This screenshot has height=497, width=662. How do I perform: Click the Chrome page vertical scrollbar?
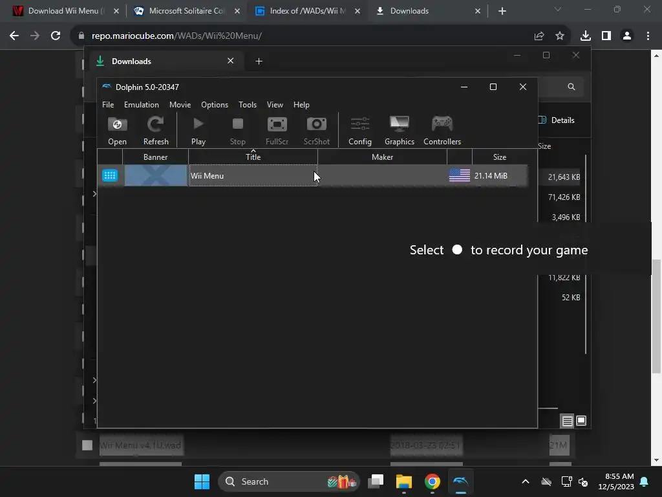click(x=656, y=316)
